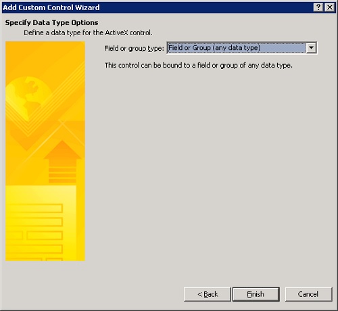Close the Add Custom Control Wizard window
The width and height of the screenshot is (338, 311).
(330, 7)
